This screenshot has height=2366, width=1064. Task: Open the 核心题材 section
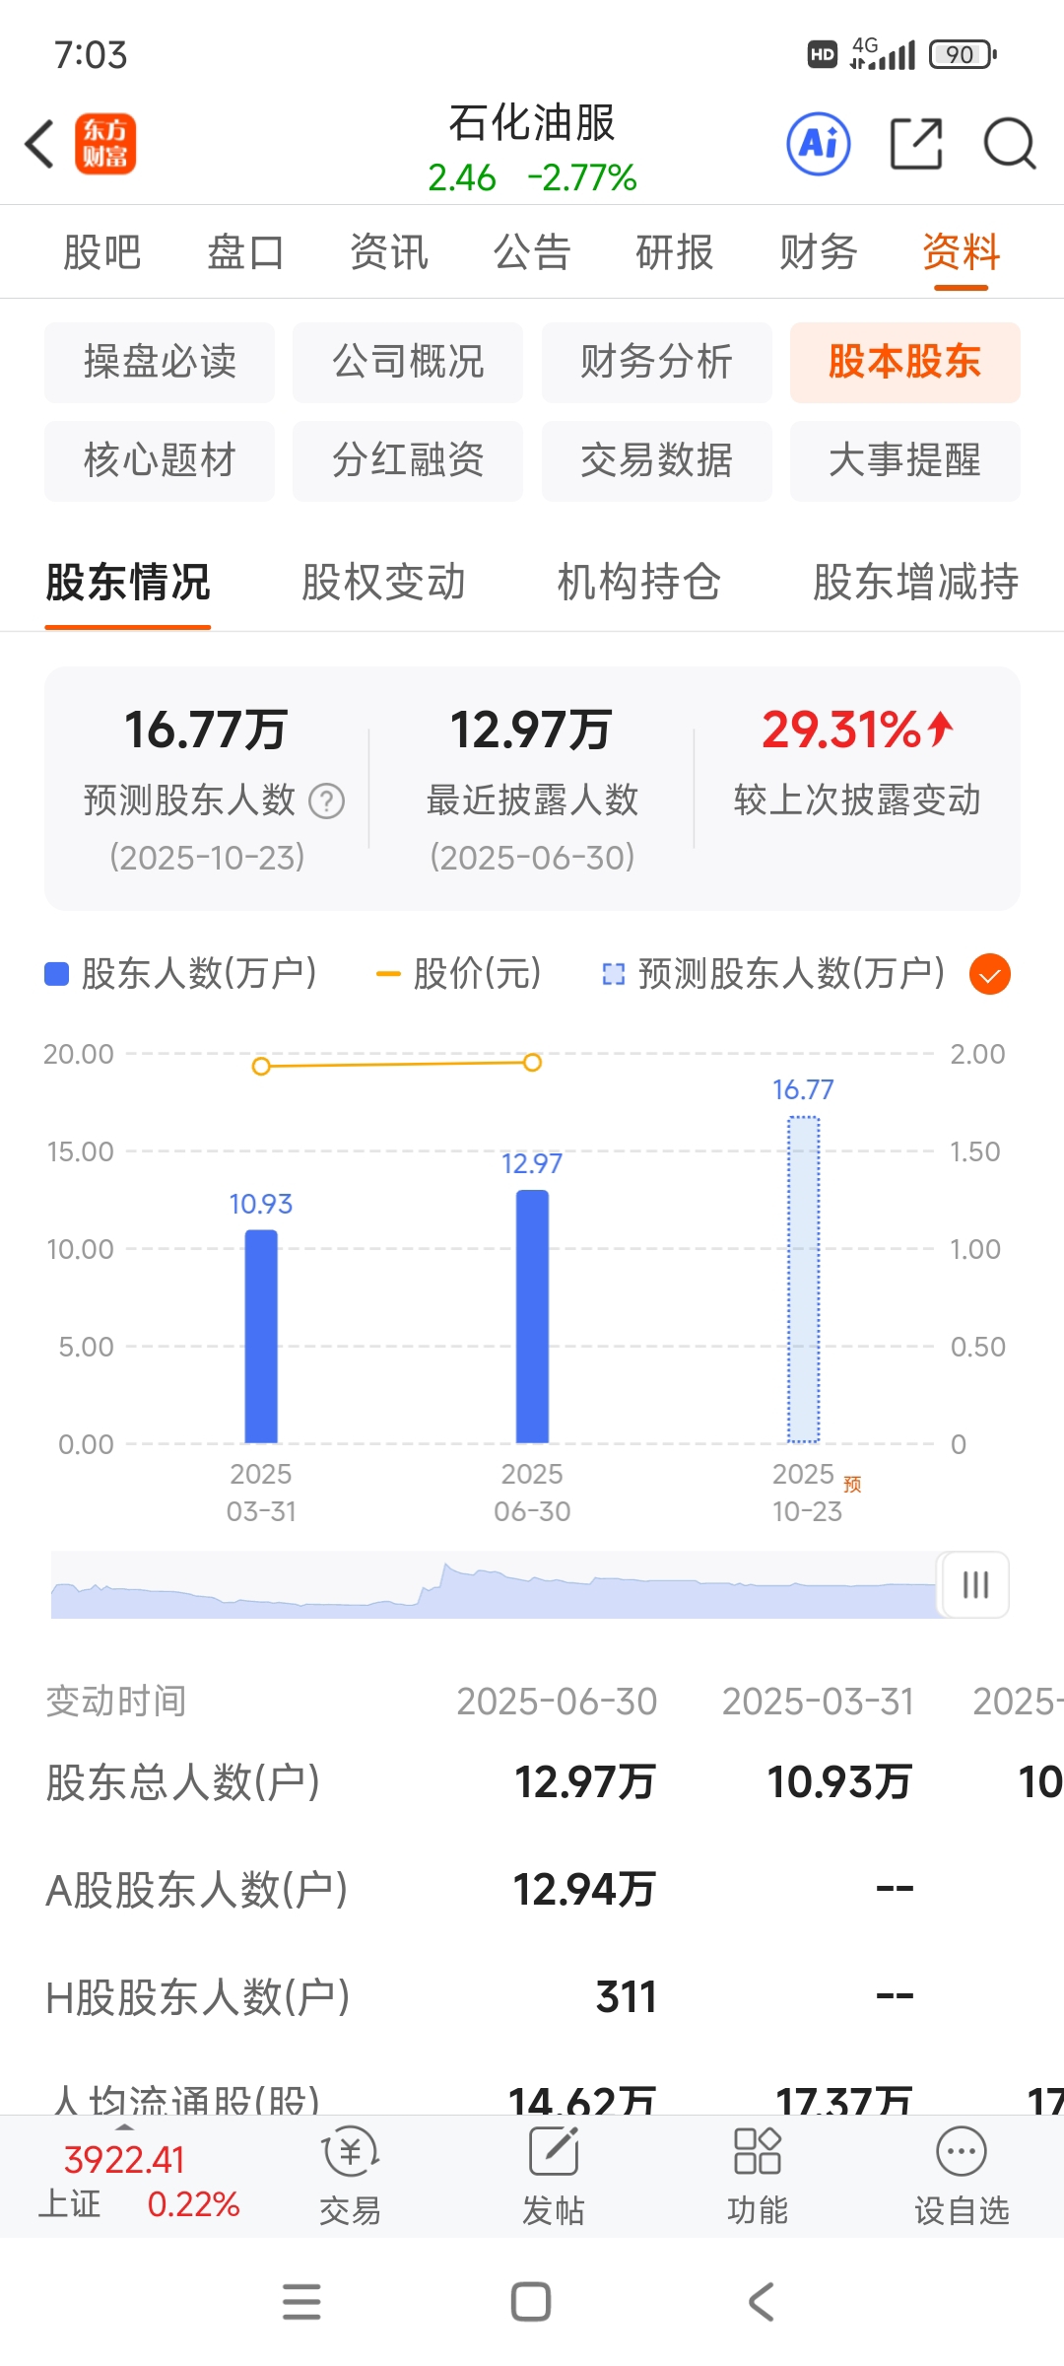pyautogui.click(x=160, y=461)
